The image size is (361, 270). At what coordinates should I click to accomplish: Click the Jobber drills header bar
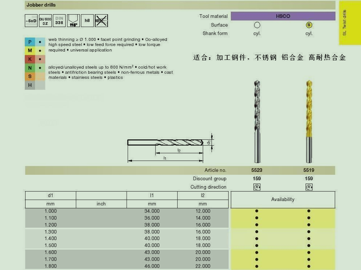(180, 5)
